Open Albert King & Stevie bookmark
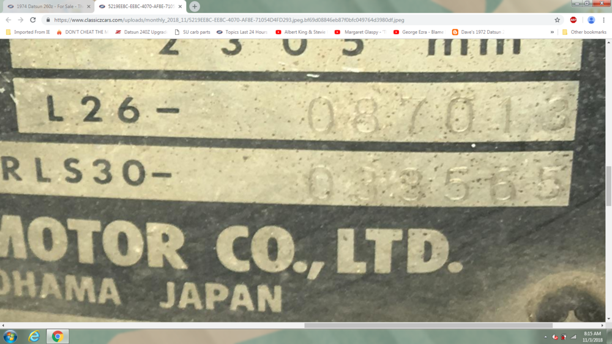Image resolution: width=612 pixels, height=344 pixels. (x=300, y=32)
